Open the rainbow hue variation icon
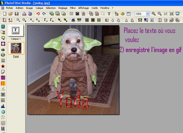183x133 pixels. [x=140, y=20]
